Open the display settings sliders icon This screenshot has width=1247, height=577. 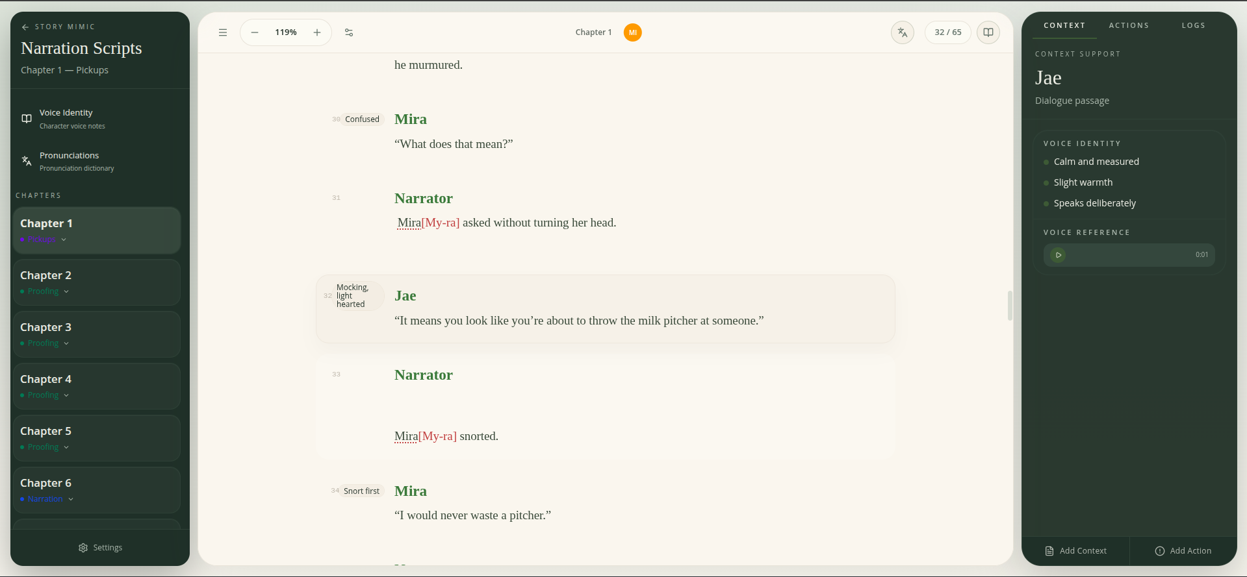[x=349, y=32]
